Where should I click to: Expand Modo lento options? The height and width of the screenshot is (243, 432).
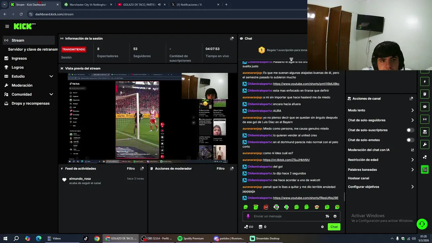412,110
